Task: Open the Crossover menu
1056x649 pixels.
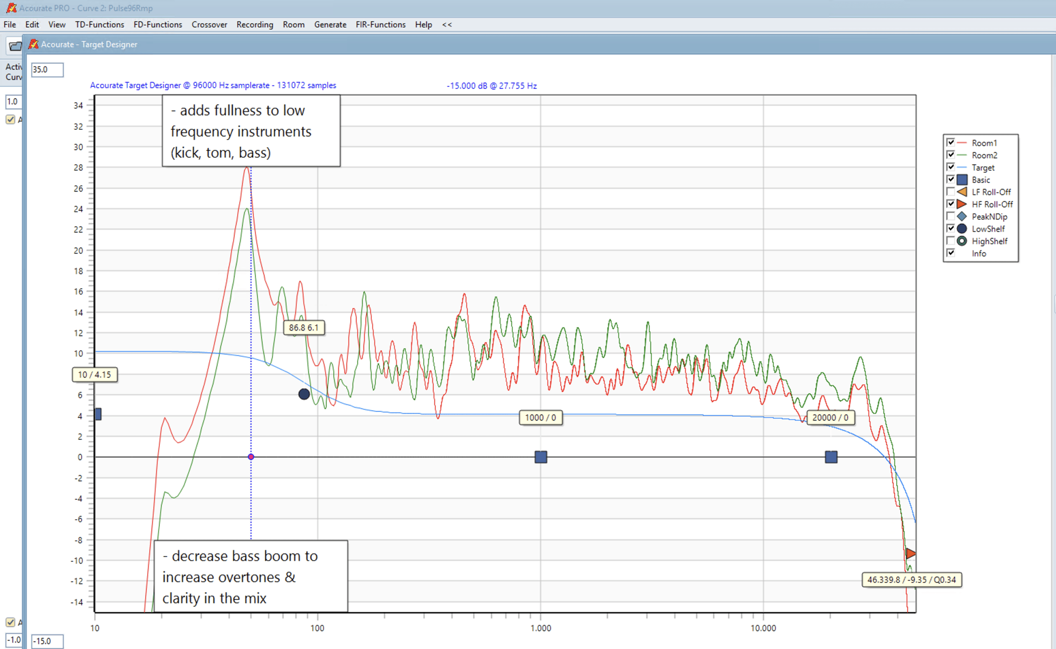Action: (x=209, y=24)
